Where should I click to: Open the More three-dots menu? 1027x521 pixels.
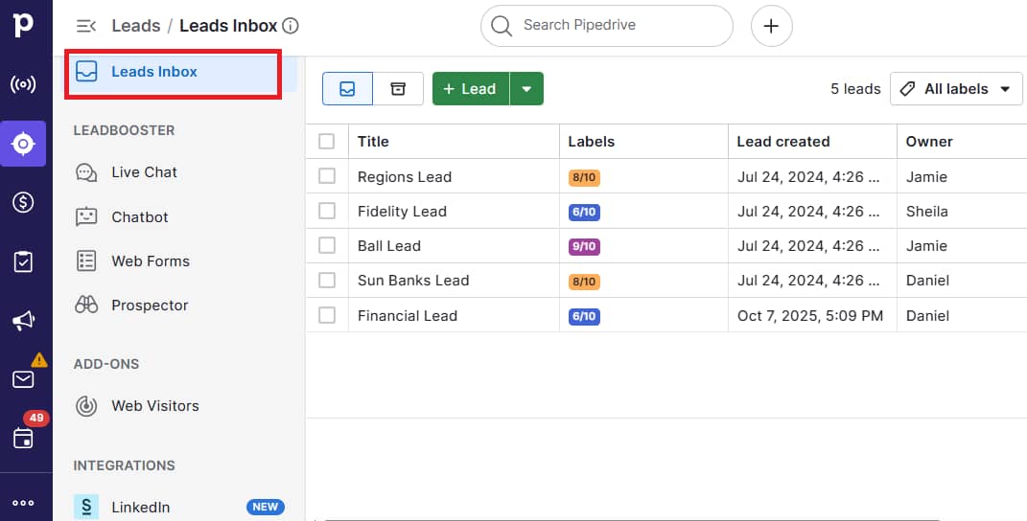(23, 504)
